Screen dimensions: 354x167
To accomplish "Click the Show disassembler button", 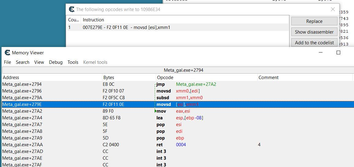I will tap(314, 32).
